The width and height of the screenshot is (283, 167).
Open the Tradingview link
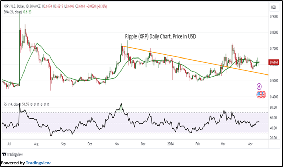38,163
